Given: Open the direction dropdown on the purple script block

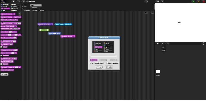Looking at the screenshot, I should [51, 24].
